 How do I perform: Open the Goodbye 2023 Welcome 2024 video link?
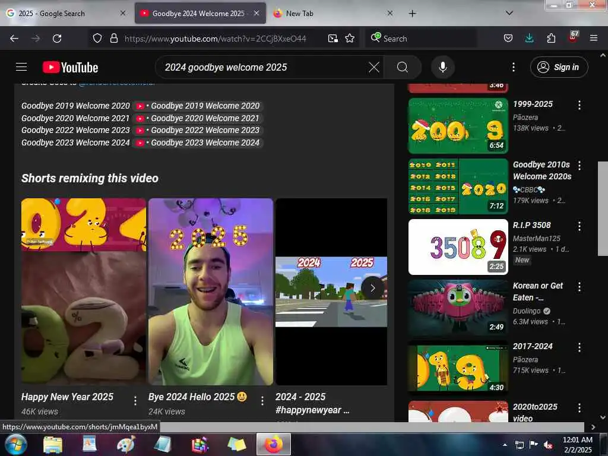198,142
